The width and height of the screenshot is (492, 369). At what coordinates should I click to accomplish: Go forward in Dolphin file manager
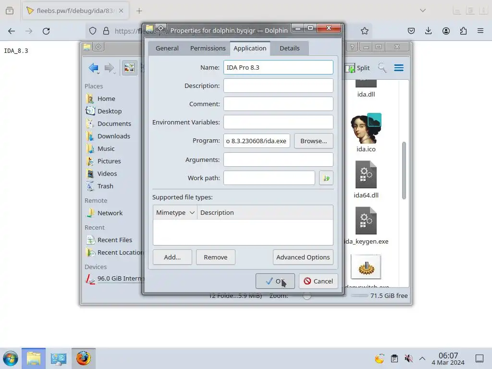click(x=109, y=68)
